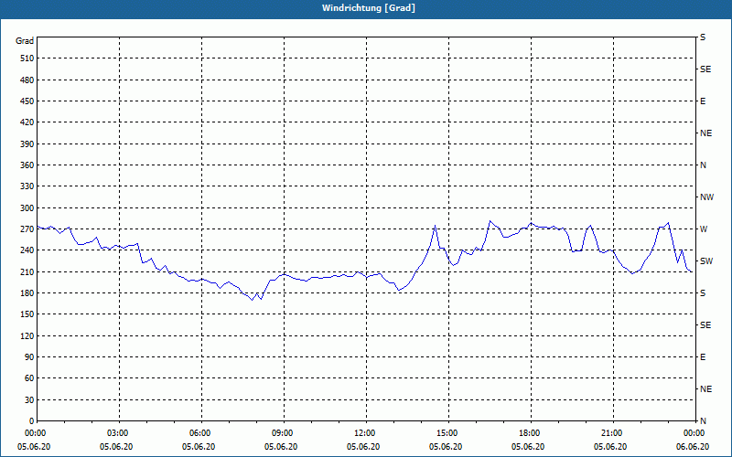Click the 450 degree axis label
The width and height of the screenshot is (732, 457).
coord(27,101)
